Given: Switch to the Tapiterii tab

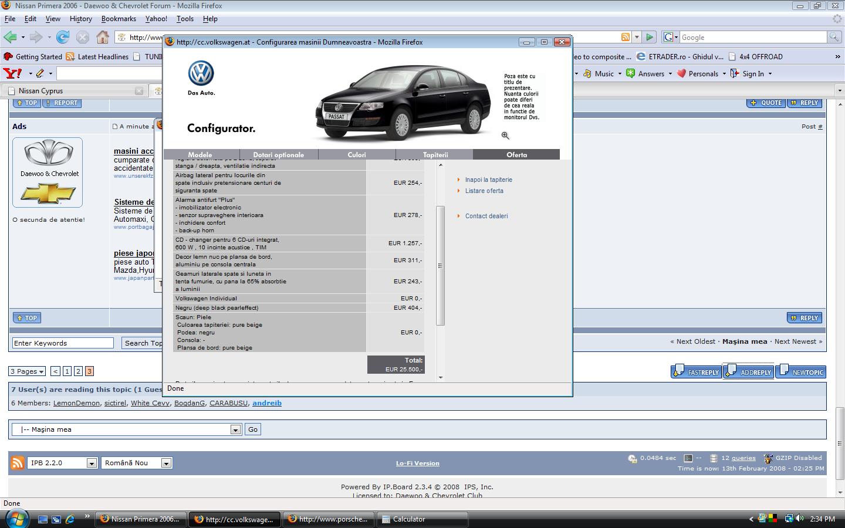Looking at the screenshot, I should click(x=435, y=154).
